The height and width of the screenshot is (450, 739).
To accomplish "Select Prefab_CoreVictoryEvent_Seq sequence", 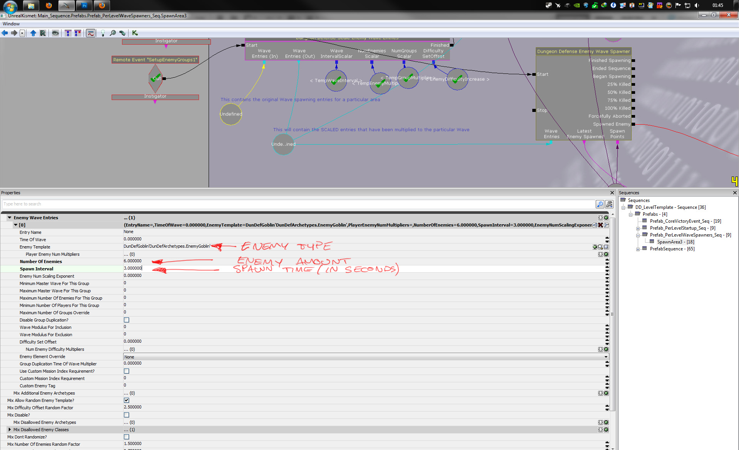I will 685,221.
